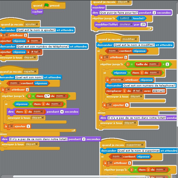178x178 pixels.
Task: Click the loop arrow at the end of the 'rapelle' script's répéter block
Action: (x=73, y=131)
